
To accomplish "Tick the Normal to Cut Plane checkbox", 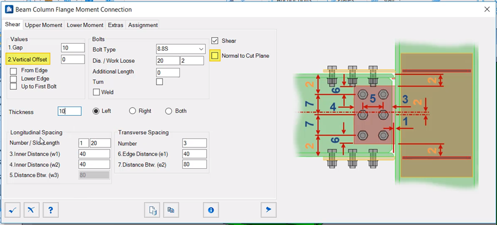I will coord(215,56).
